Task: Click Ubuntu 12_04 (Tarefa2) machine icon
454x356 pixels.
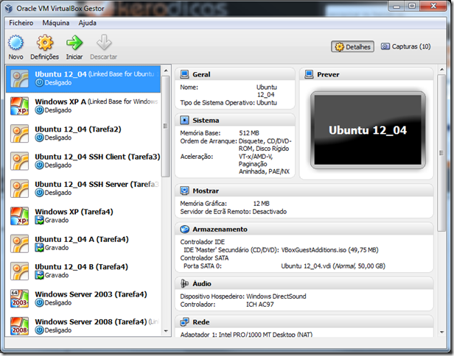Action: (19, 134)
